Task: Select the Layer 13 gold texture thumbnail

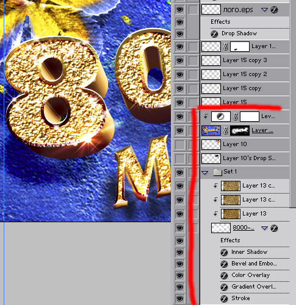Action: click(x=231, y=214)
